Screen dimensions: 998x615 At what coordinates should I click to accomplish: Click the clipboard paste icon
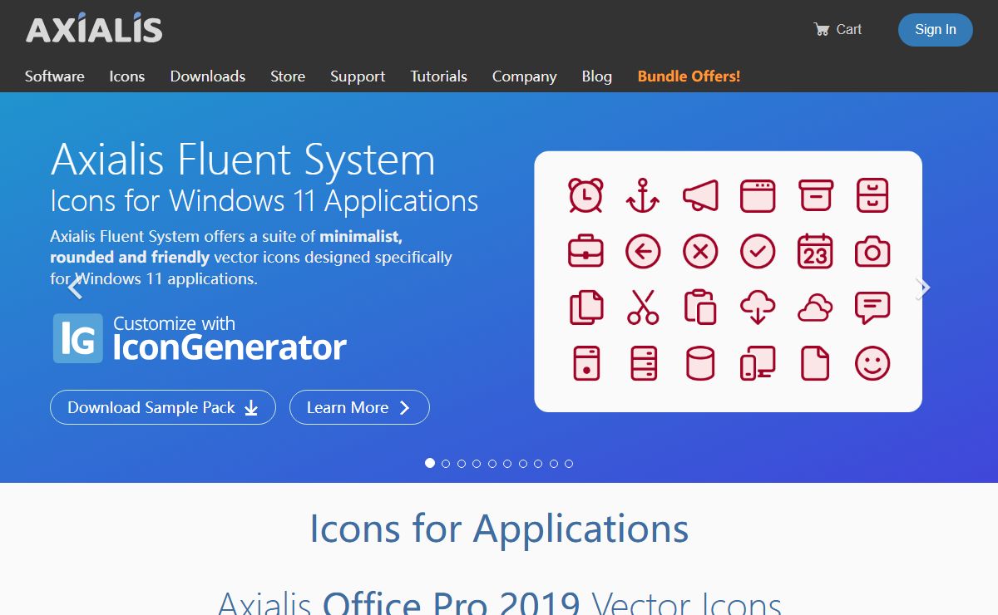coord(700,307)
